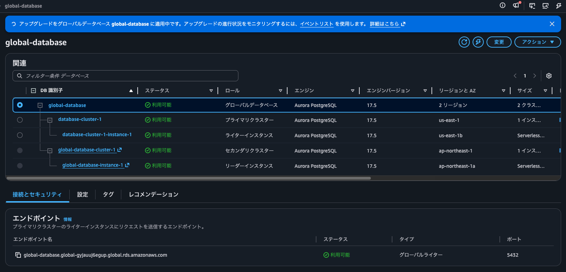Switch to レコメンデーション tab
Image resolution: width=566 pixels, height=272 pixels.
[154, 195]
